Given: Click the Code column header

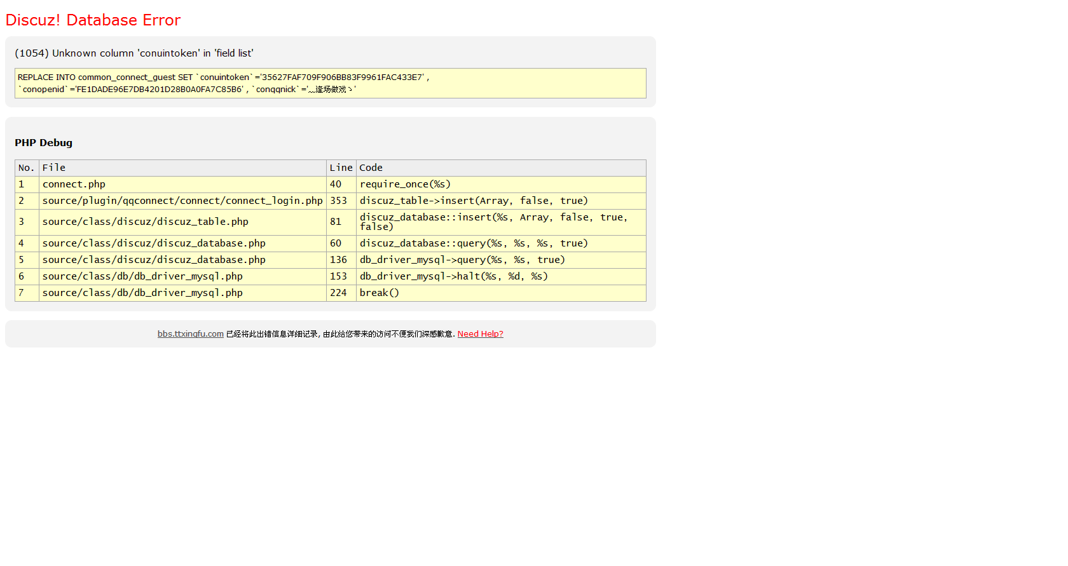Looking at the screenshot, I should point(501,168).
